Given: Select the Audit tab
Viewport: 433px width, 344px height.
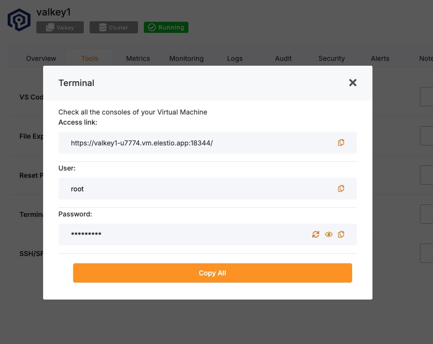Looking at the screenshot, I should (x=283, y=58).
